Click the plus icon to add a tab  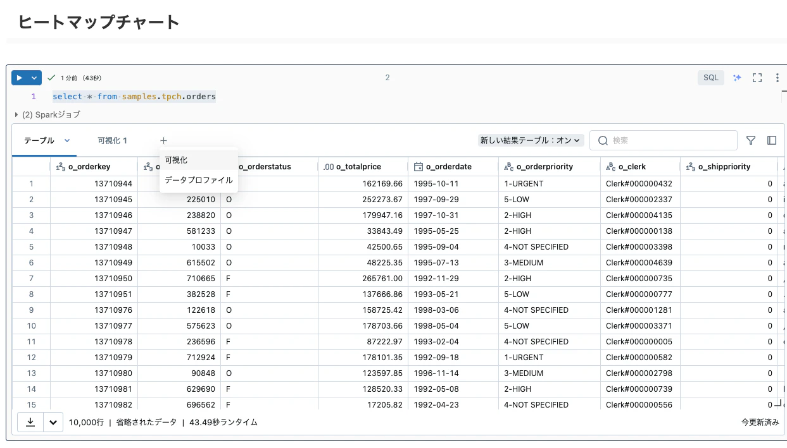(163, 140)
